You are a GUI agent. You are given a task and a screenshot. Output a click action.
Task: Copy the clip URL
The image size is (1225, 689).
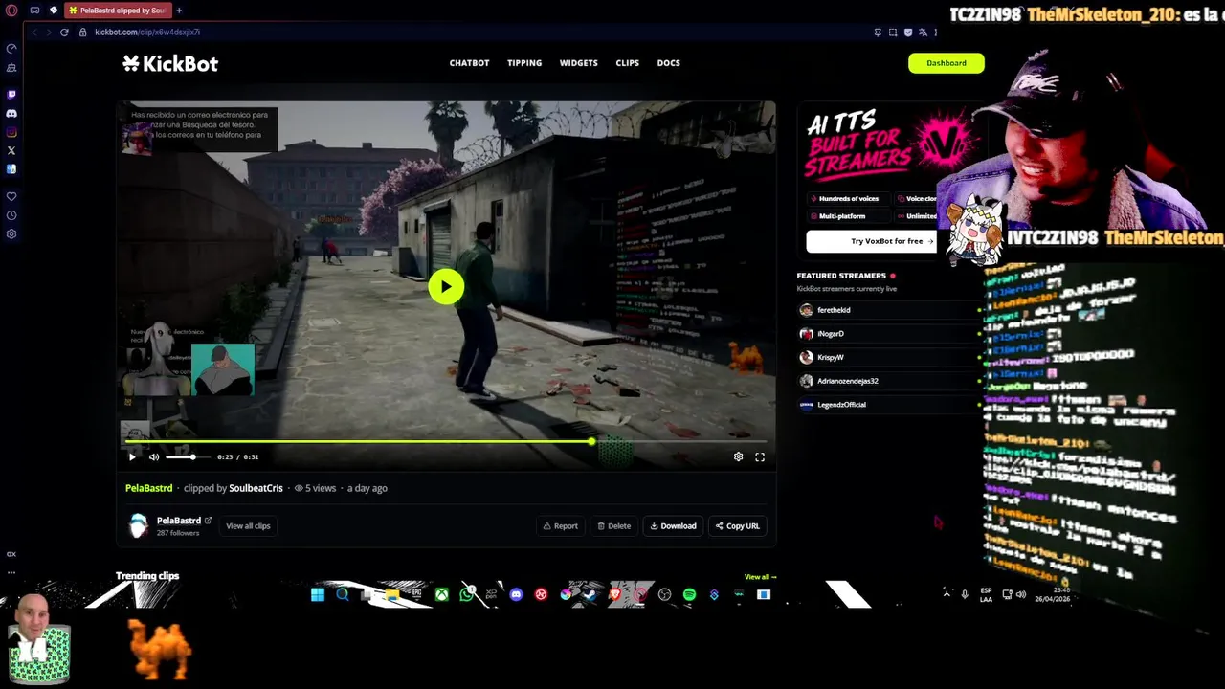point(737,525)
